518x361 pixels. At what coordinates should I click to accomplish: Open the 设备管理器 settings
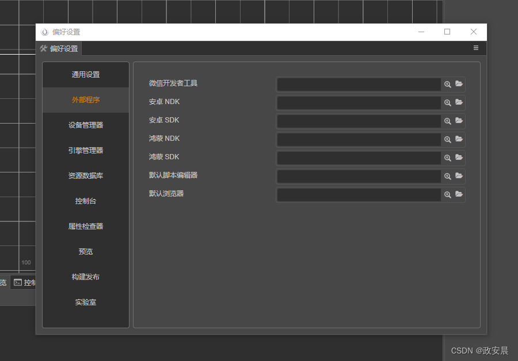[x=86, y=125]
